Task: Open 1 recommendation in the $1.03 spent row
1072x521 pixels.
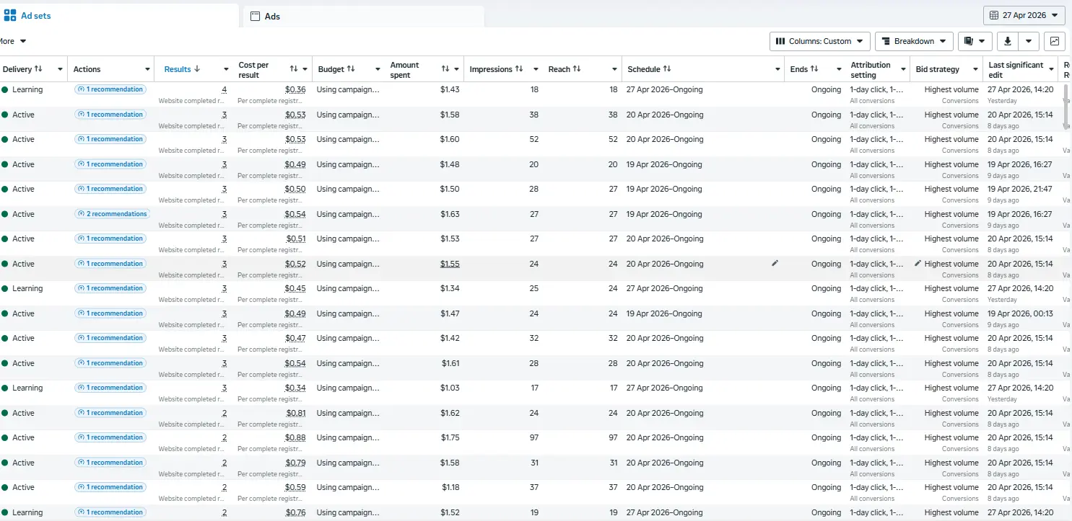Action: [110, 388]
